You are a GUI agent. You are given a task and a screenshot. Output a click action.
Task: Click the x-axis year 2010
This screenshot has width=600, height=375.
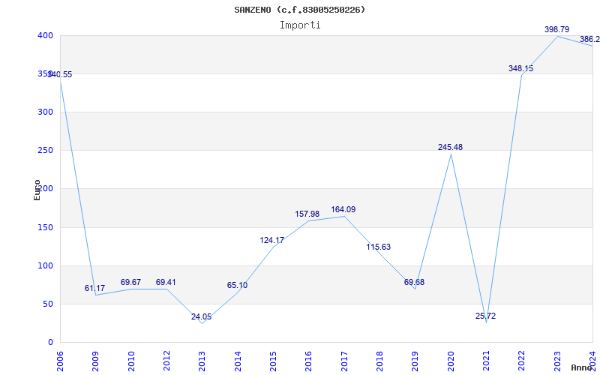(131, 361)
